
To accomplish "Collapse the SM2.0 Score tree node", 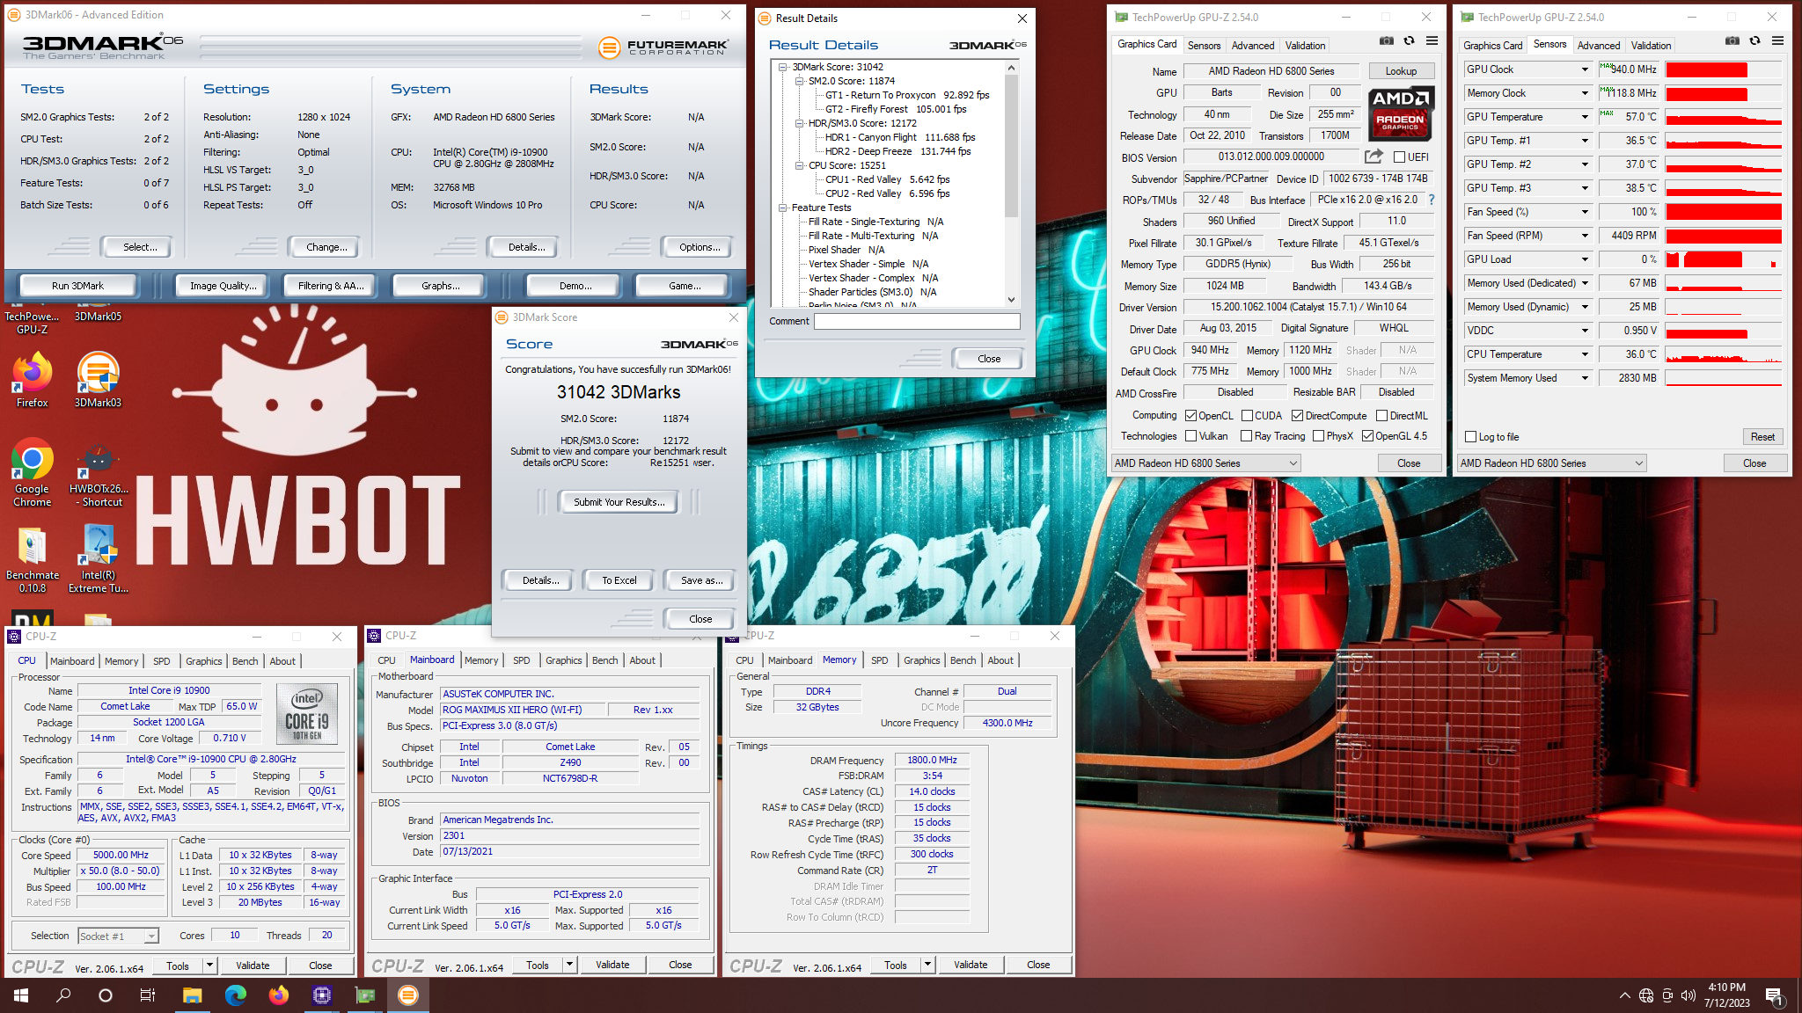I will click(x=799, y=81).
